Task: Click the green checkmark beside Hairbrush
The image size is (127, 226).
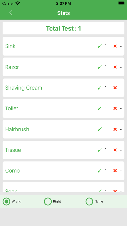Action: pos(100,129)
